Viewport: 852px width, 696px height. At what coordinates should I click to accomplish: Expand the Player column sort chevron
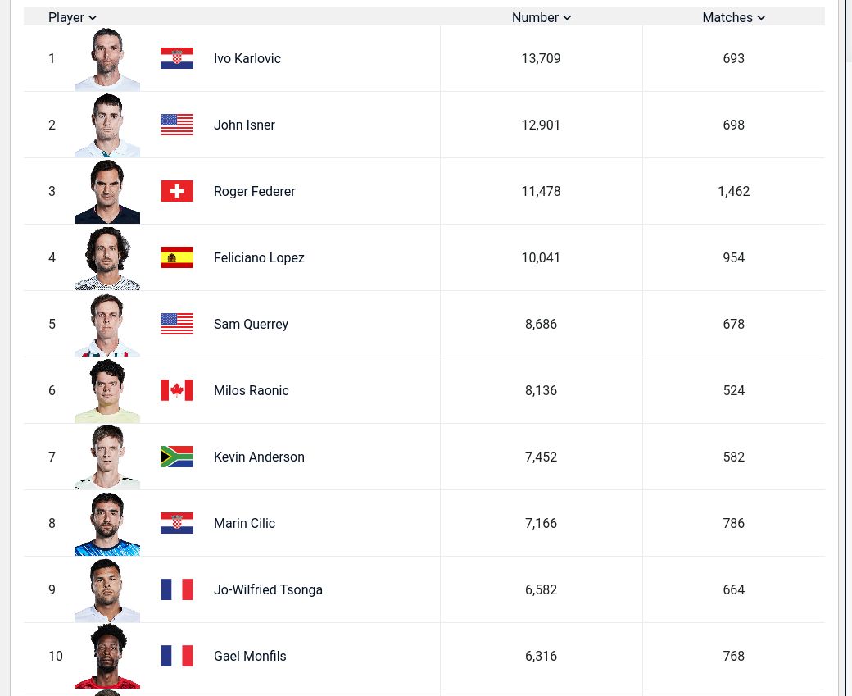point(93,18)
